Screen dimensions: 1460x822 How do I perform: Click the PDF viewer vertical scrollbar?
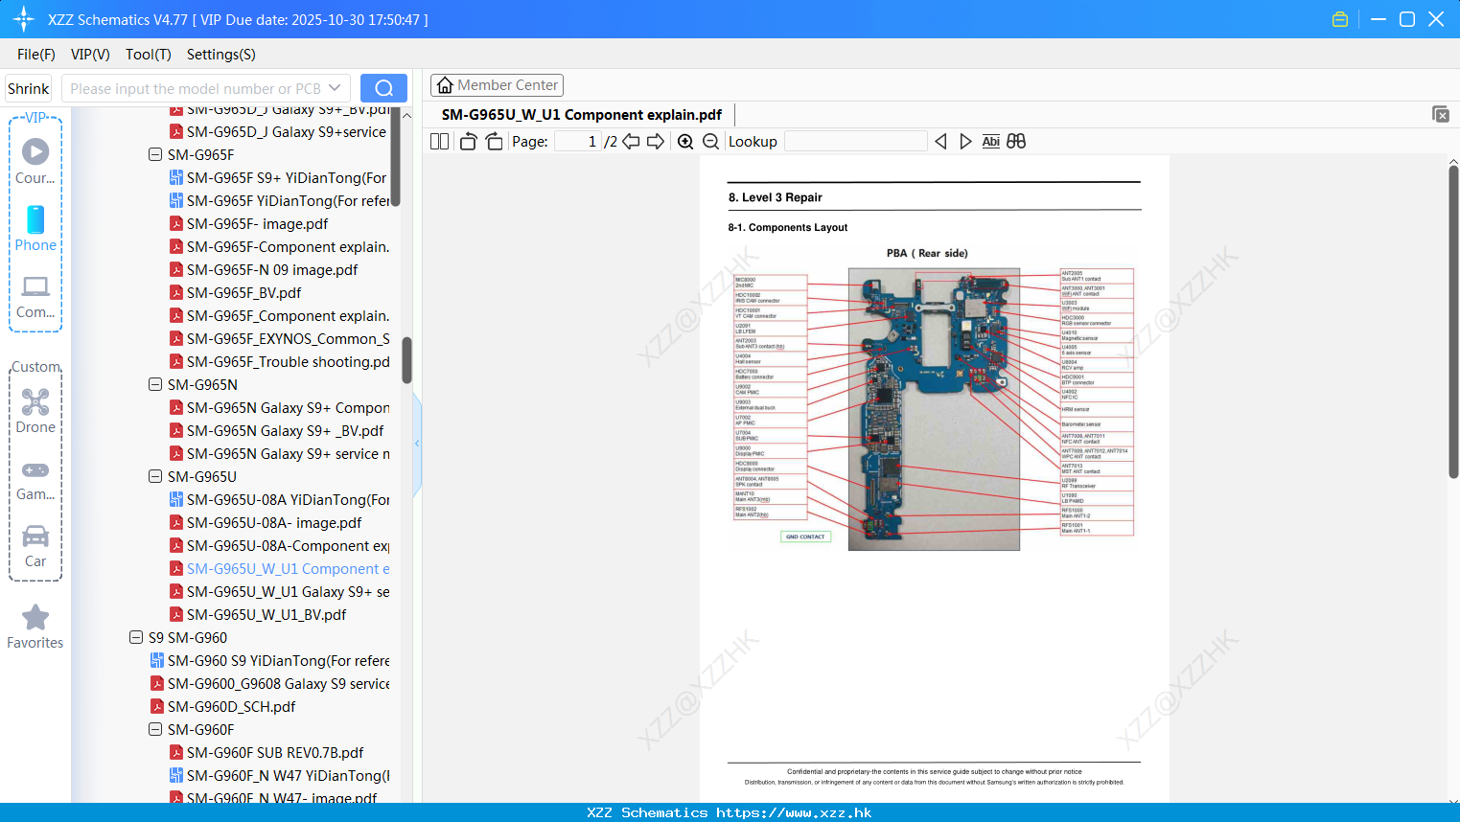point(1453,322)
